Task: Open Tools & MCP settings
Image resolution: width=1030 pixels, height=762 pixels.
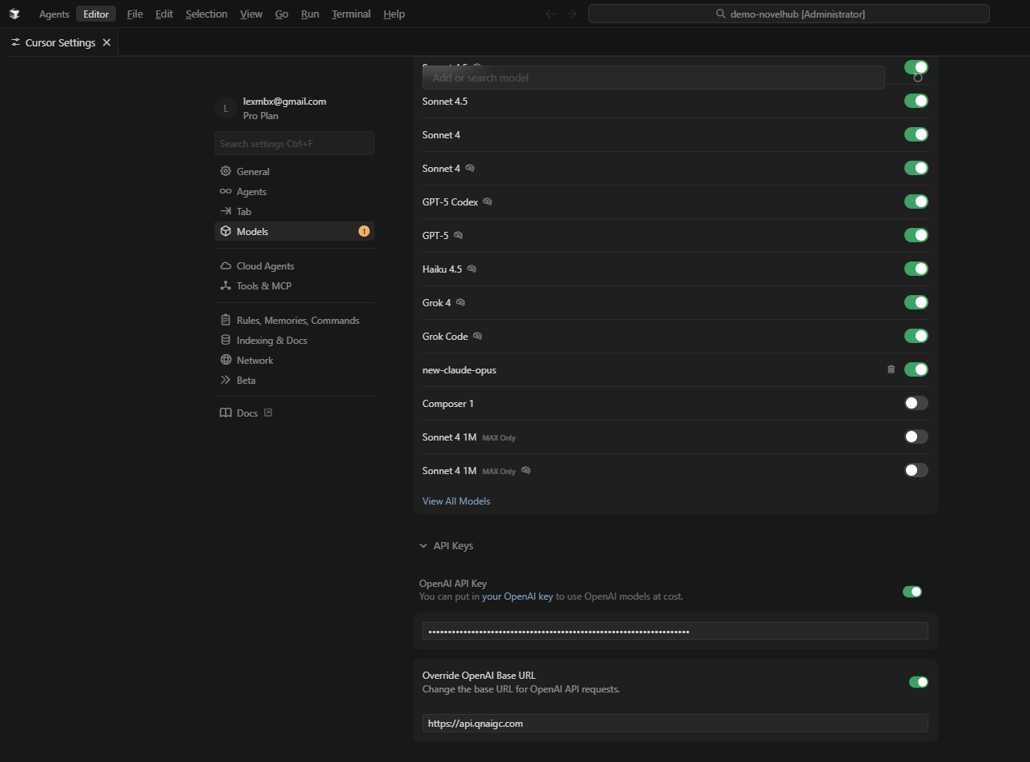Action: click(x=263, y=286)
